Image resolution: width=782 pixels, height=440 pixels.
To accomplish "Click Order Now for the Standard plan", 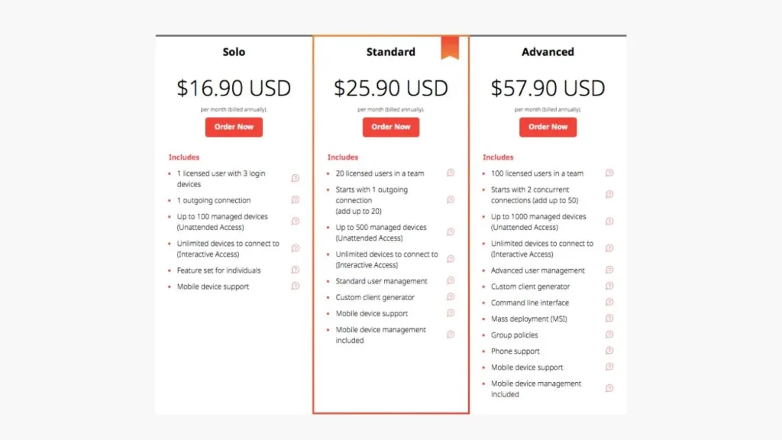I will coord(390,127).
